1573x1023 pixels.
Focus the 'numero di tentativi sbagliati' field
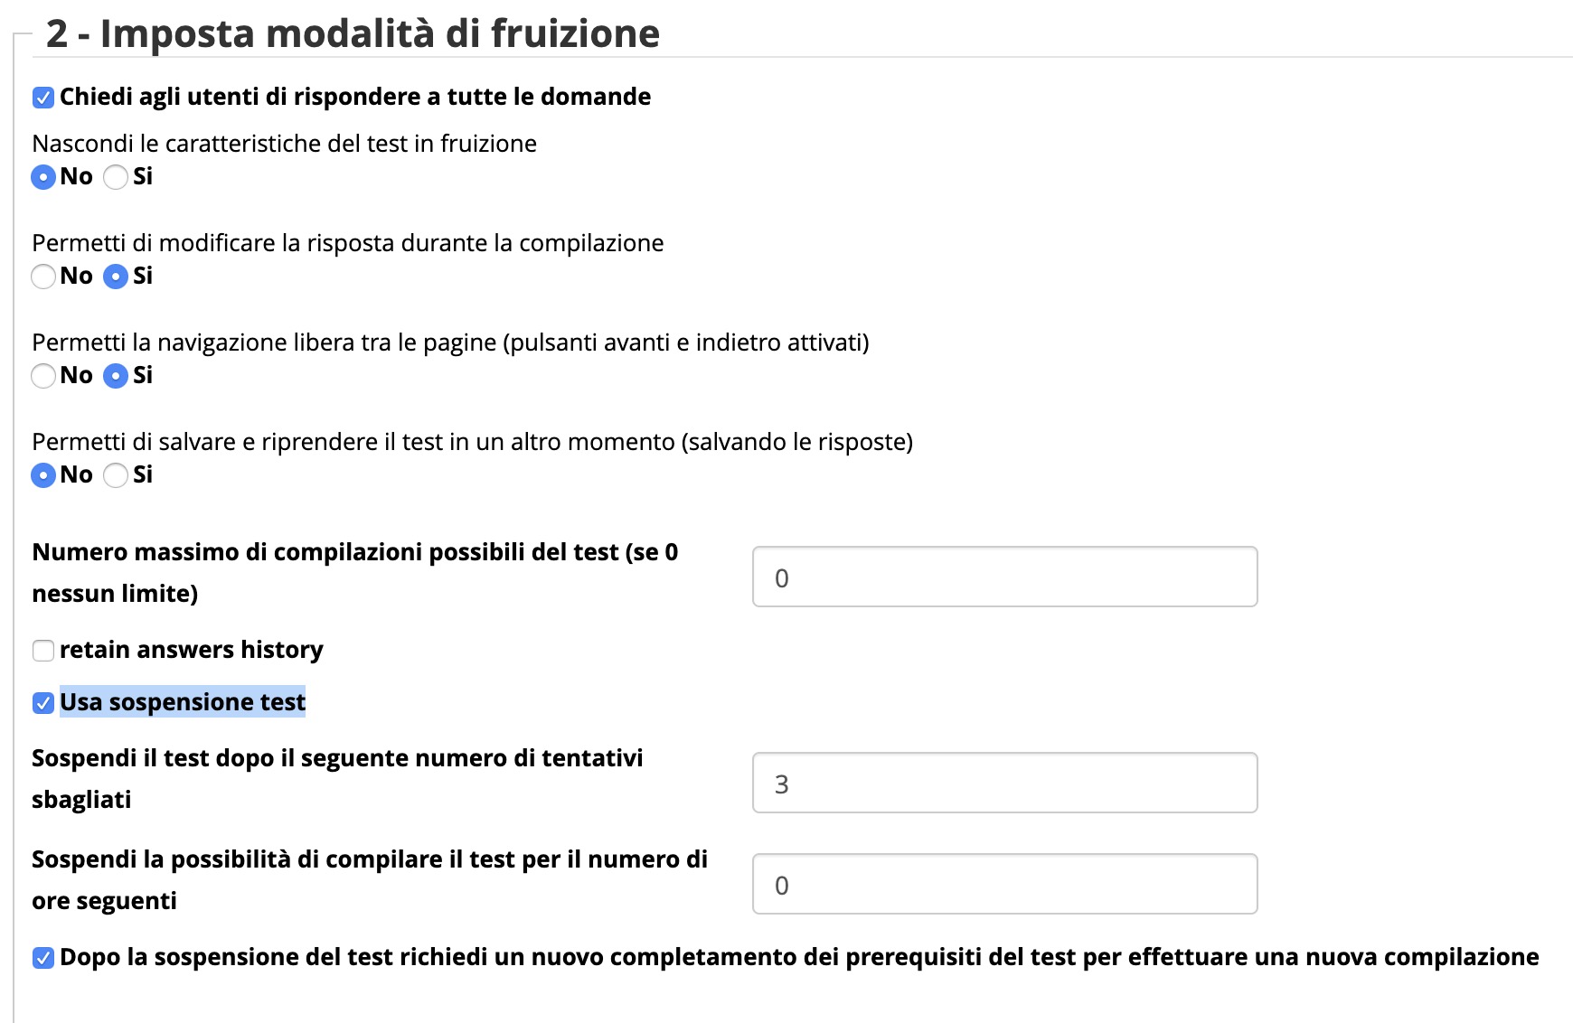pyautogui.click(x=1003, y=783)
